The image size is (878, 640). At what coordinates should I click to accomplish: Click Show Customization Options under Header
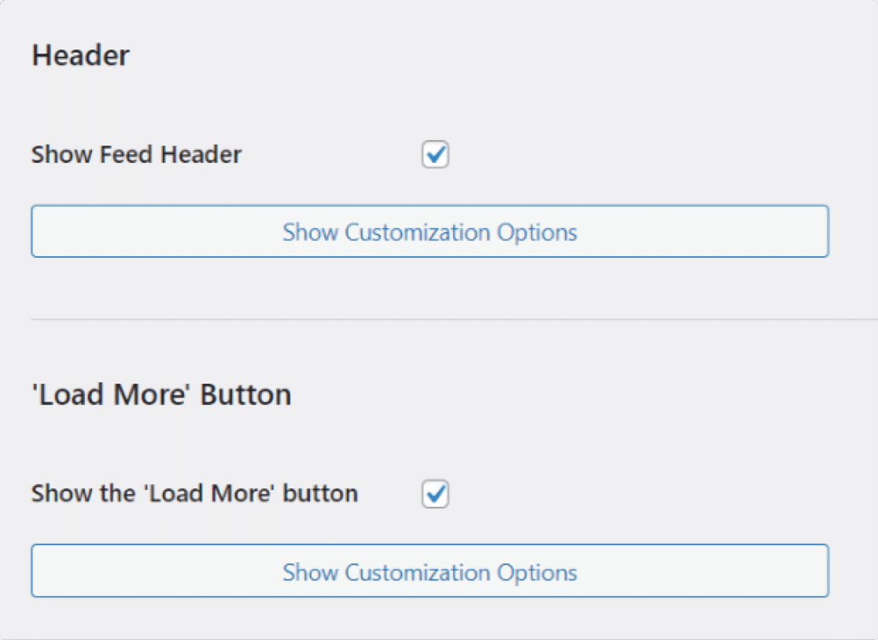pos(430,231)
